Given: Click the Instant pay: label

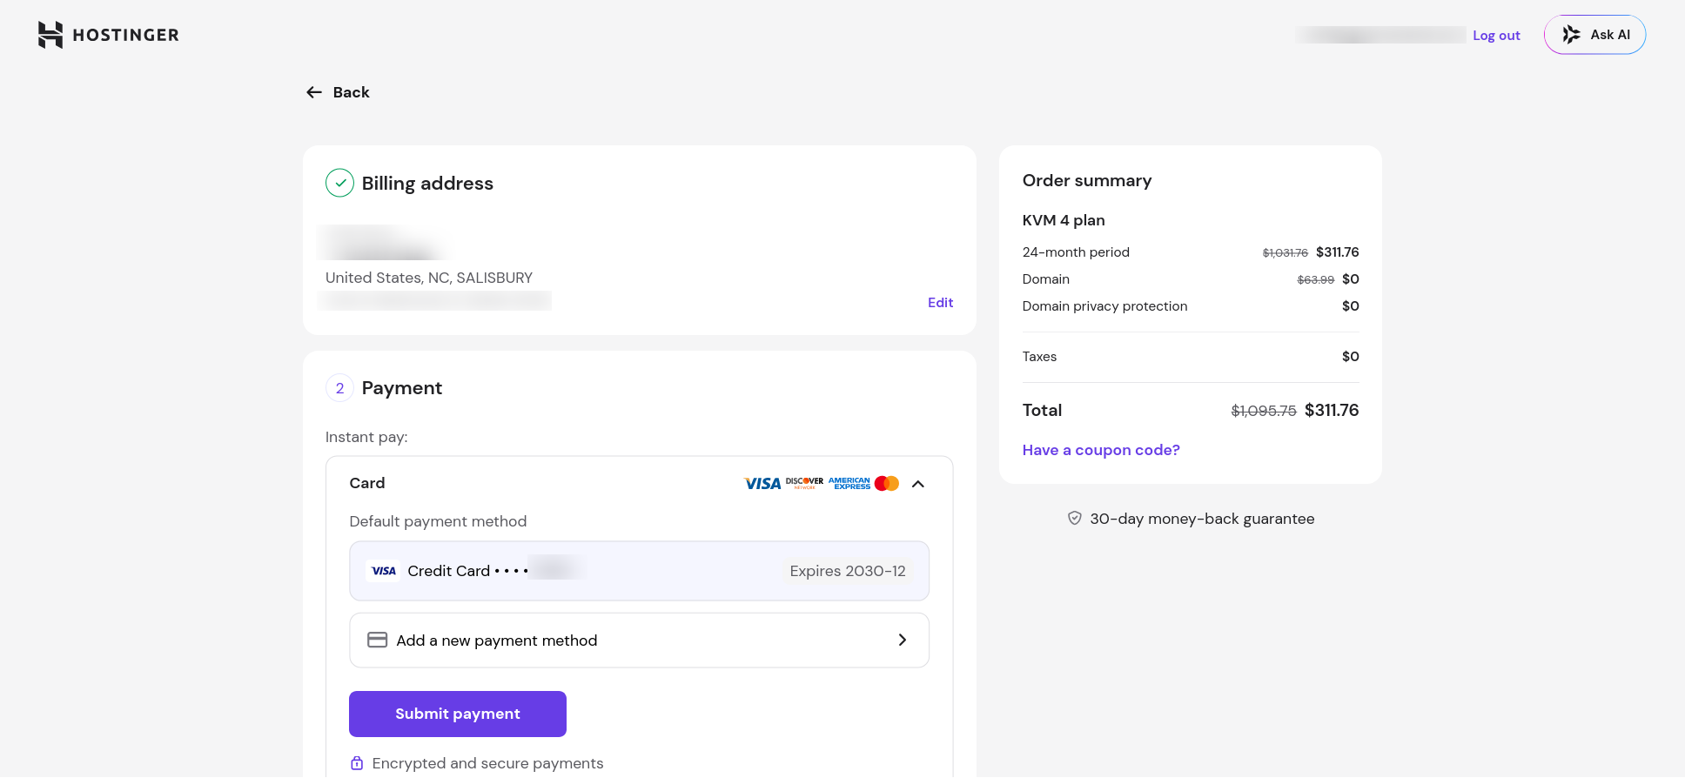Looking at the screenshot, I should tap(366, 437).
